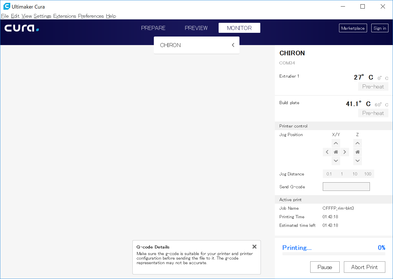Viewport: 393px width, 279px height.
Task: Minimize the Ultimaker Cura window
Action: click(343, 6)
